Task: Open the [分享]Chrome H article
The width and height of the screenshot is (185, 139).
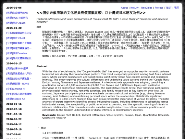Action: 15,89
